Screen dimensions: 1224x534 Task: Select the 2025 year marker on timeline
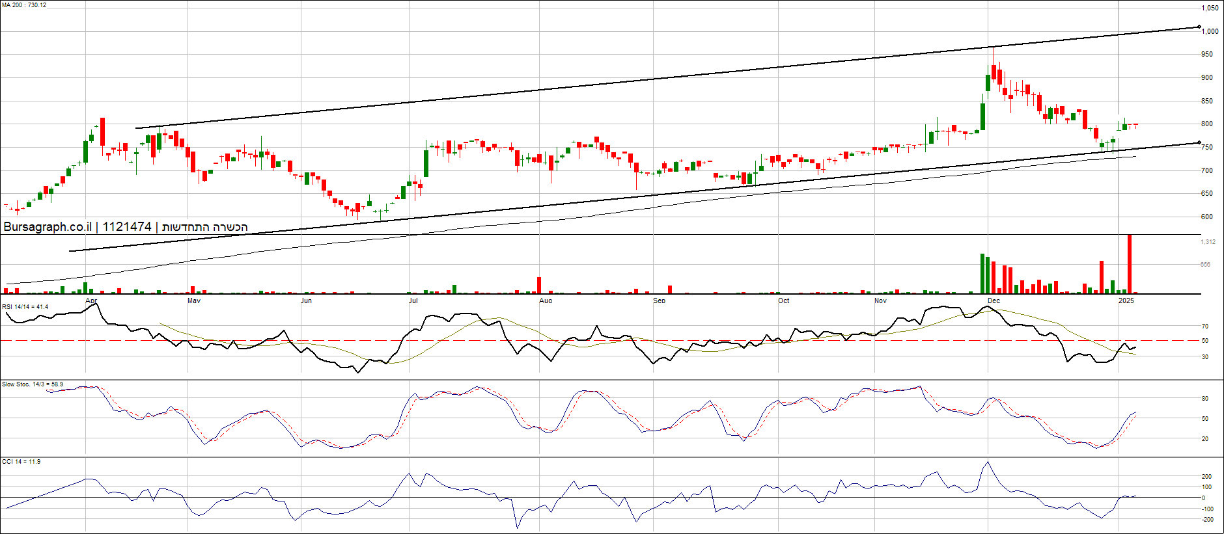(x=1126, y=300)
